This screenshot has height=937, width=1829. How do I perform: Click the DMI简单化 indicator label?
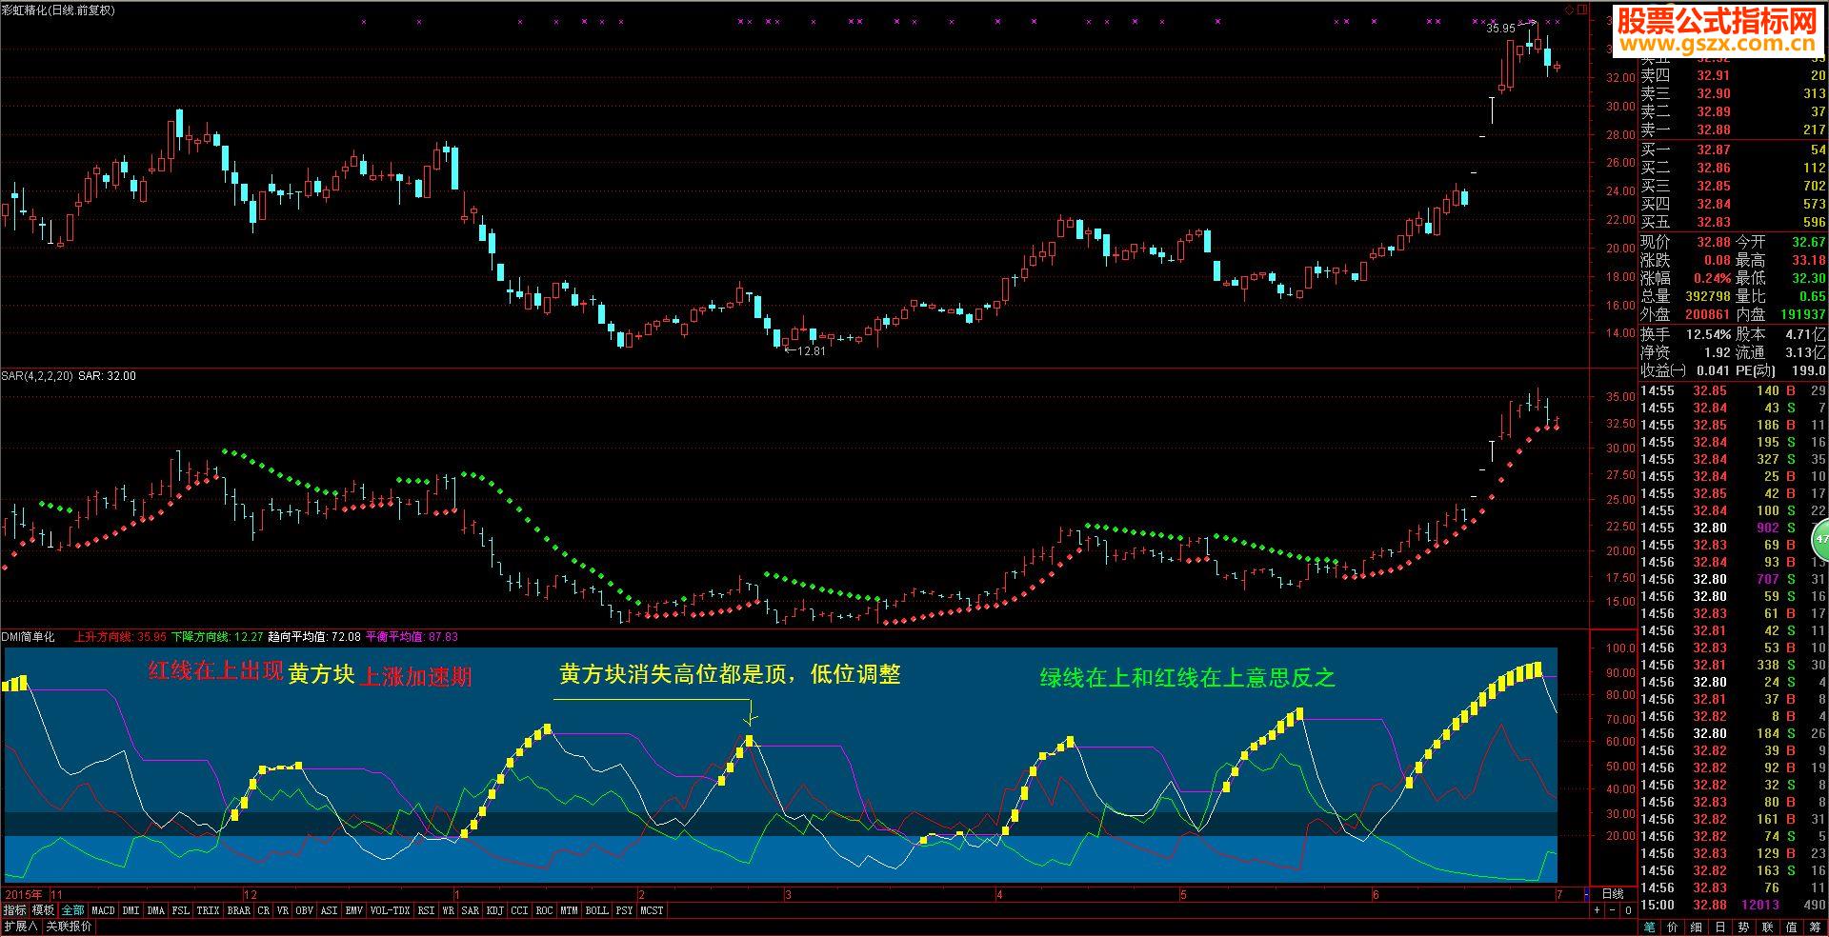pos(29,637)
